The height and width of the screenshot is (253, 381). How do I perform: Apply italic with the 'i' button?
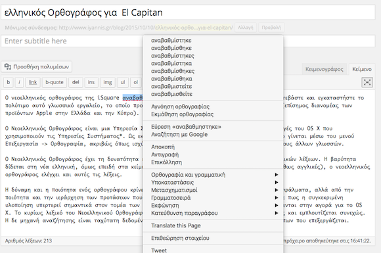point(19,82)
